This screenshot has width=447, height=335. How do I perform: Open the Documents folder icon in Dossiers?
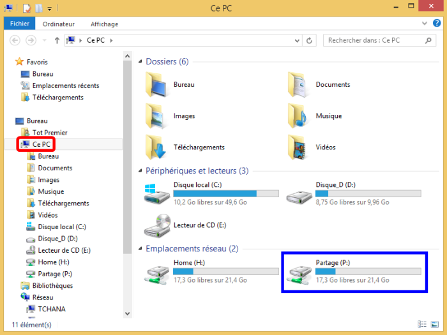click(x=297, y=85)
